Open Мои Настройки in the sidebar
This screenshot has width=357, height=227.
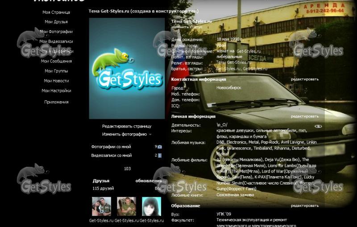coord(56,91)
